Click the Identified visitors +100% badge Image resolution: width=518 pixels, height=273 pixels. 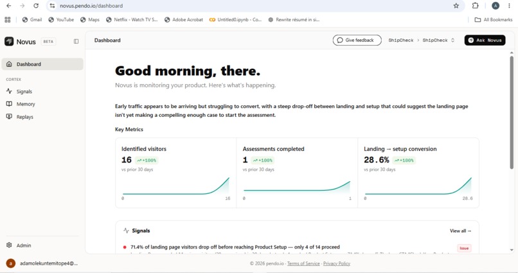[147, 161]
